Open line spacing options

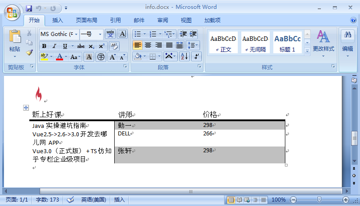click(x=192, y=45)
